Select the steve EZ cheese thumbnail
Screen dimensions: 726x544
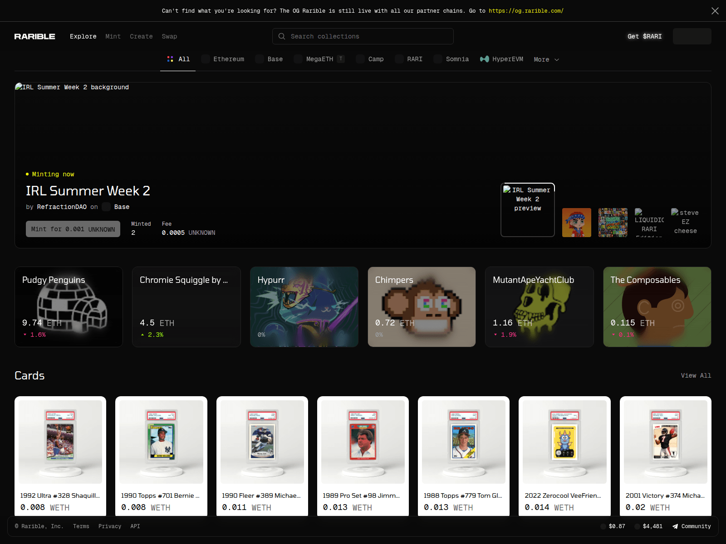[686, 223]
